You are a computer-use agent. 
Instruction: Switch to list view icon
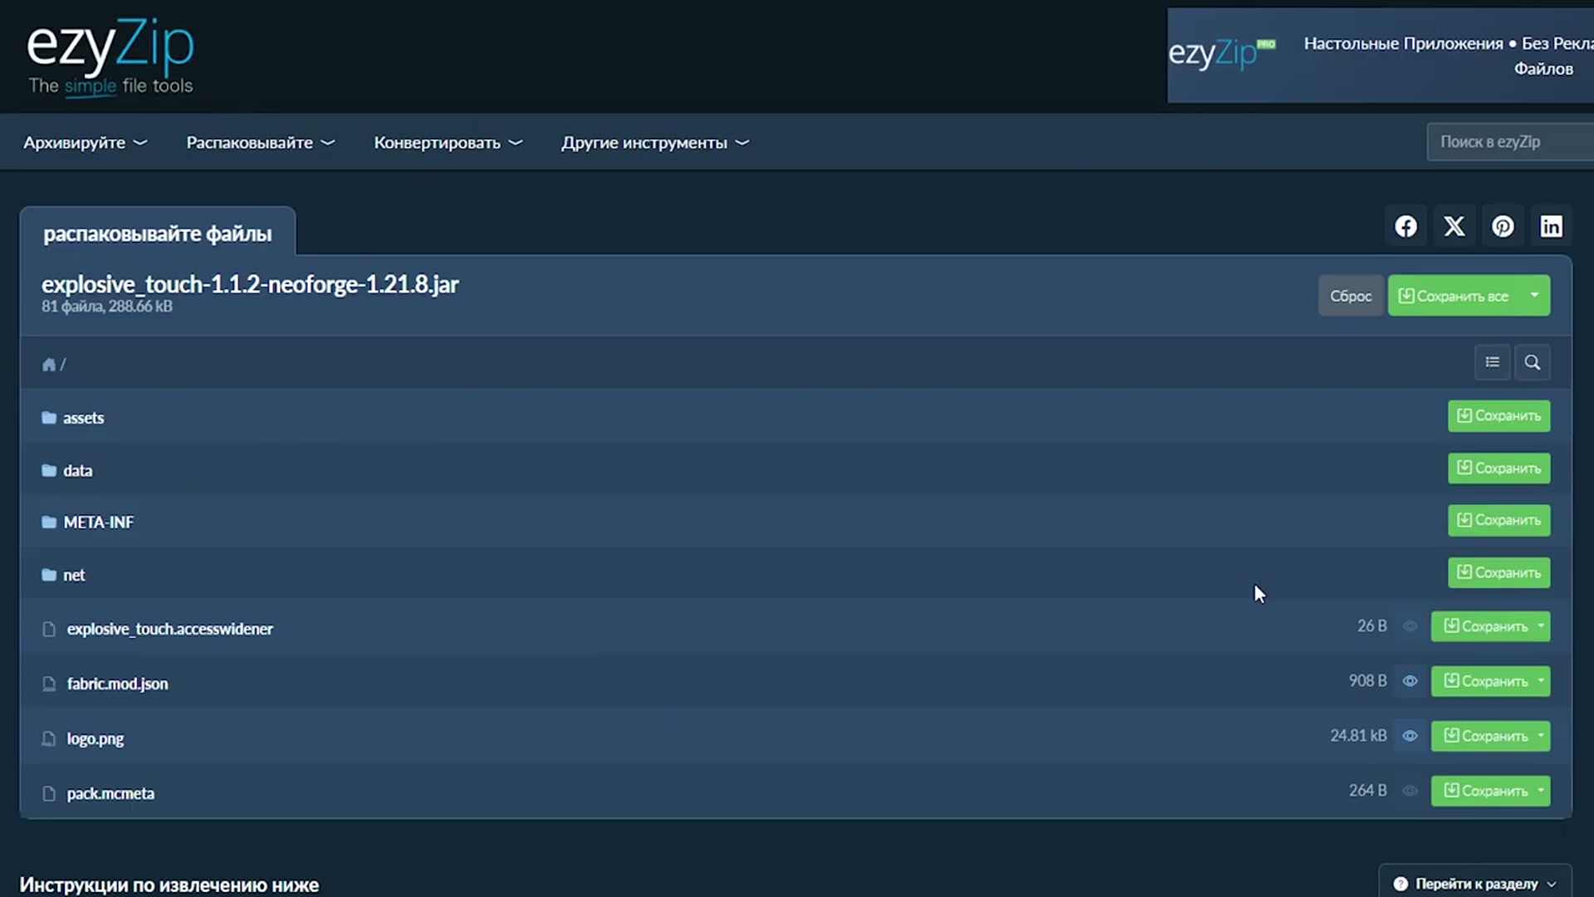point(1492,362)
